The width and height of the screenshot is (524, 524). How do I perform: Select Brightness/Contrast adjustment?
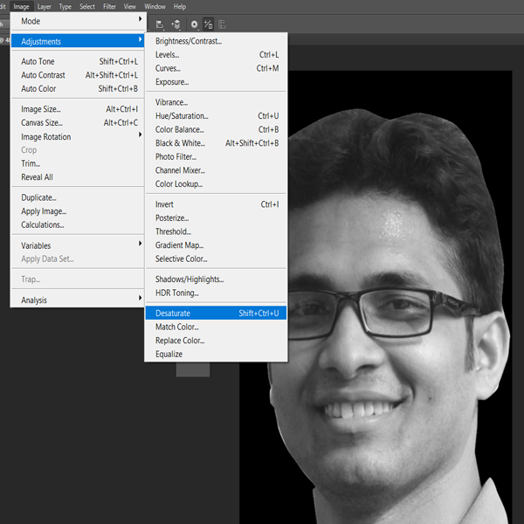pos(216,41)
